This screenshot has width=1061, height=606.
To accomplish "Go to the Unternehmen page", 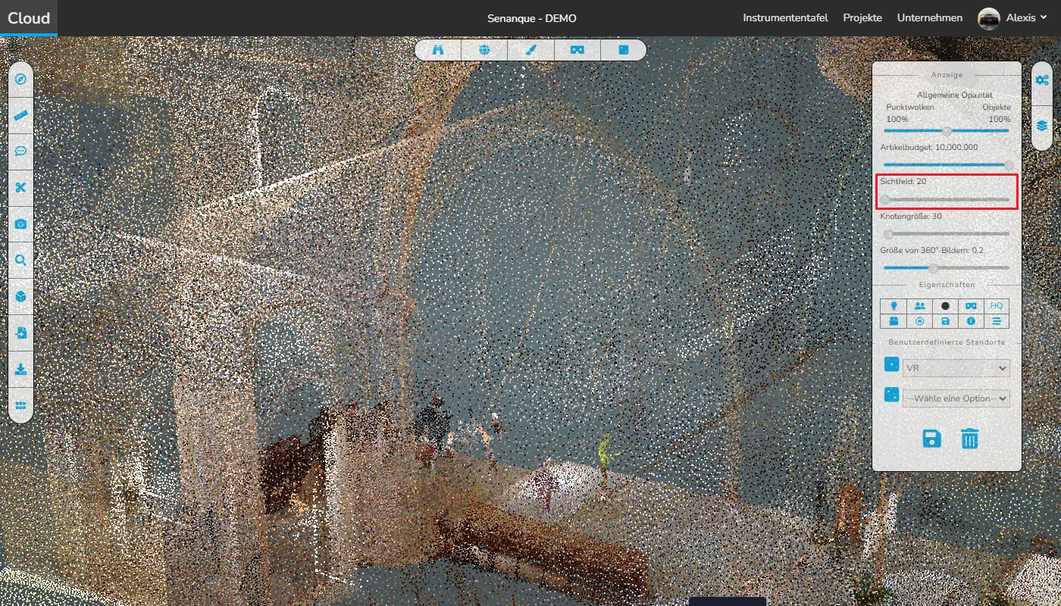I will coord(930,18).
